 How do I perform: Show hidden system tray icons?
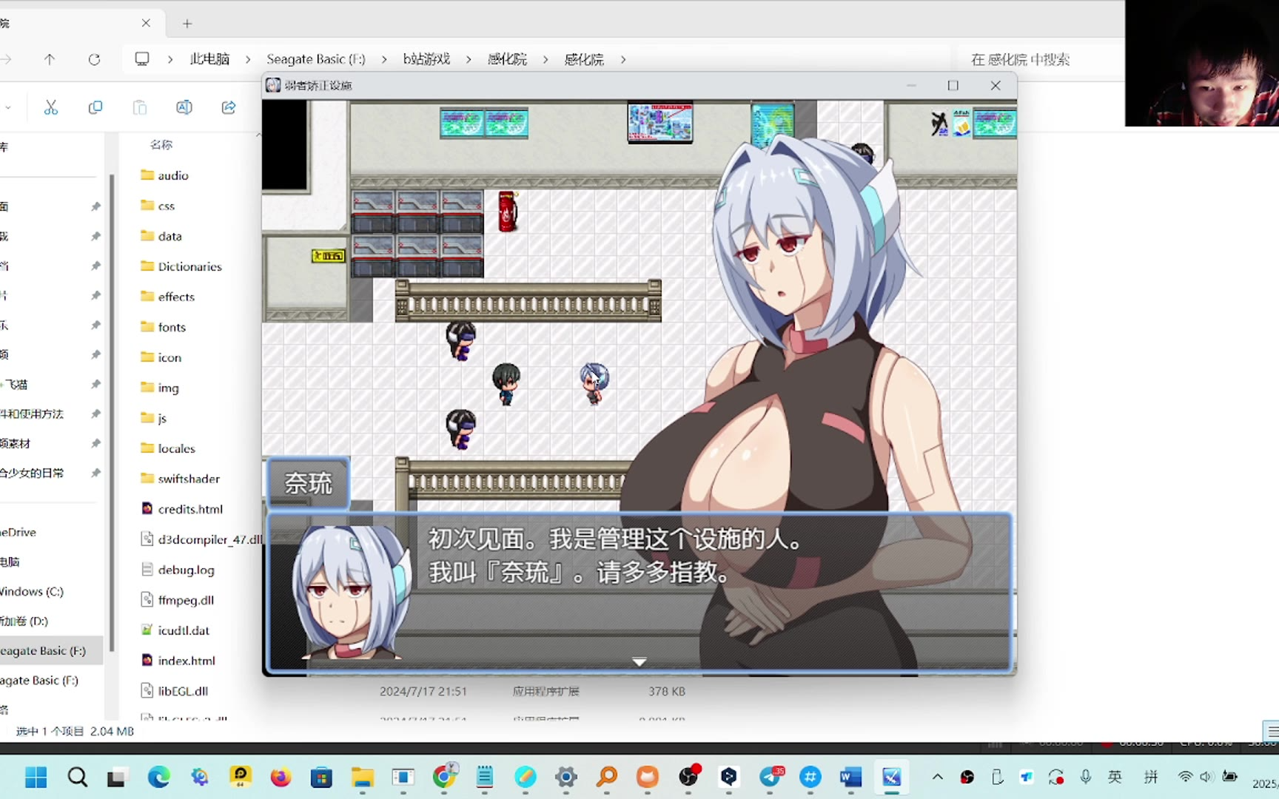(x=937, y=777)
